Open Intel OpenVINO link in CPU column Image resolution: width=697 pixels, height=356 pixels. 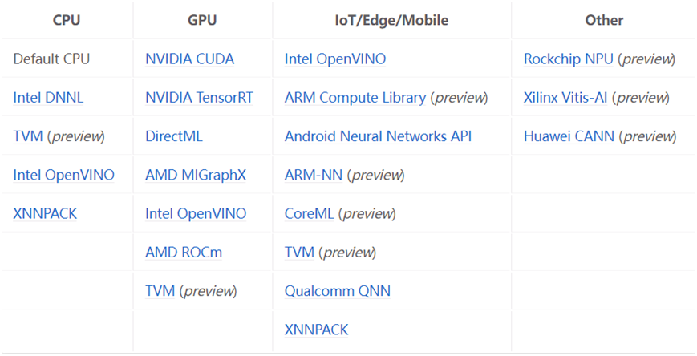tap(63, 175)
